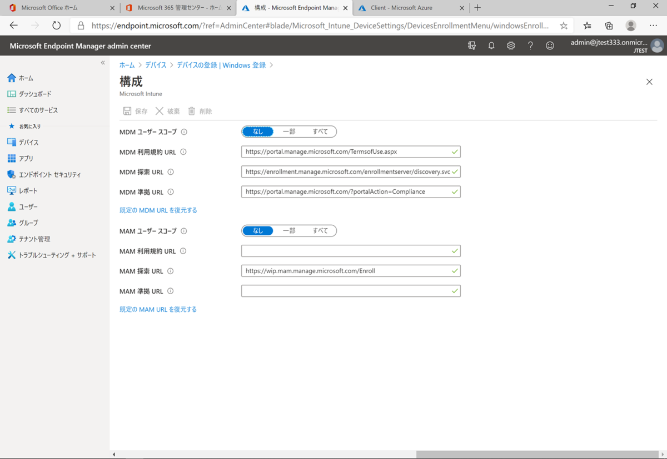Click the horizontal scrollbar thumb at the bottom
The height and width of the screenshot is (459, 667).
(x=537, y=455)
